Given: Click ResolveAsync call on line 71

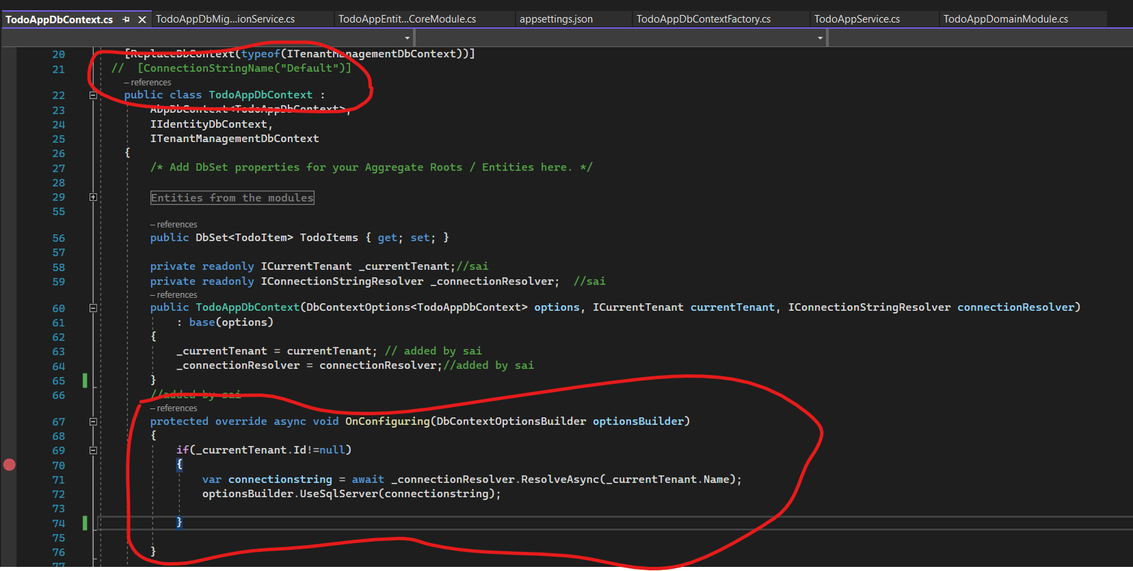Looking at the screenshot, I should 559,479.
